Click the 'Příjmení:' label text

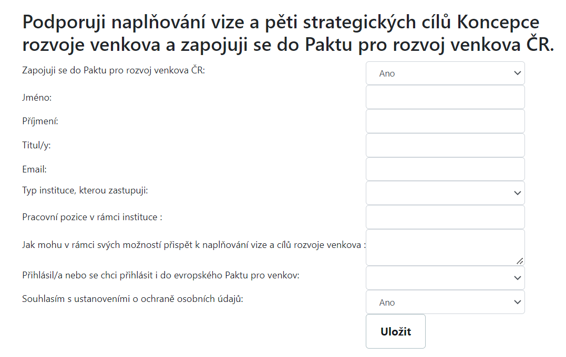coord(40,121)
